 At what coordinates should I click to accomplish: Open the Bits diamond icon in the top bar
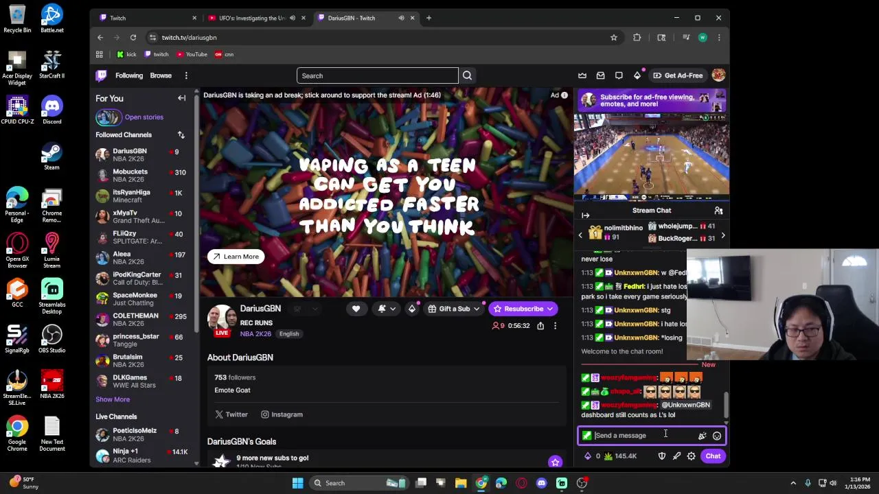coord(637,75)
